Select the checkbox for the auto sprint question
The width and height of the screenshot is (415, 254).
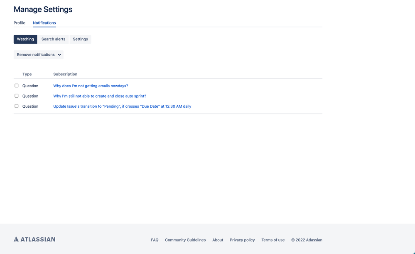click(16, 96)
